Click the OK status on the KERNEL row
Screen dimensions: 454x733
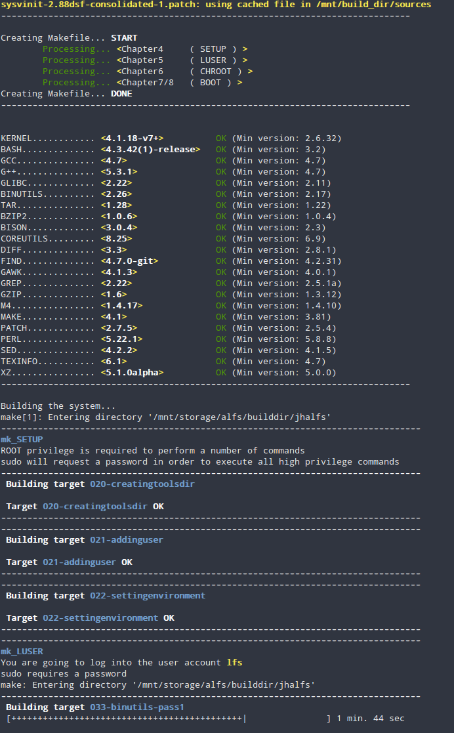pos(221,138)
